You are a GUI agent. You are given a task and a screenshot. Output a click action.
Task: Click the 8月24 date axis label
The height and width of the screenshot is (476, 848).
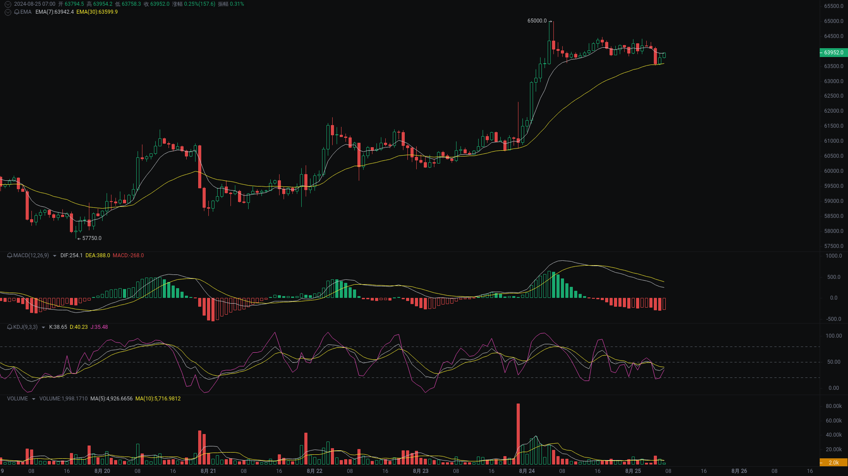point(526,471)
